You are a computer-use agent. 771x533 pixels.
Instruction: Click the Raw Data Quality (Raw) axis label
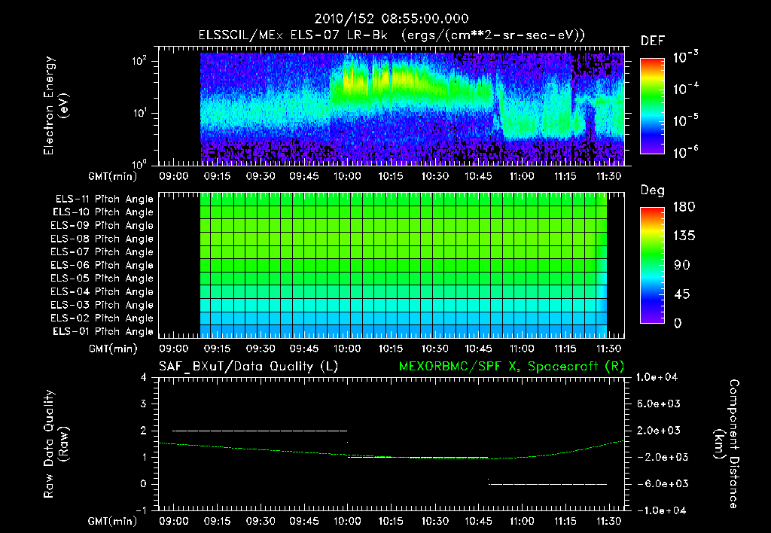(56, 444)
